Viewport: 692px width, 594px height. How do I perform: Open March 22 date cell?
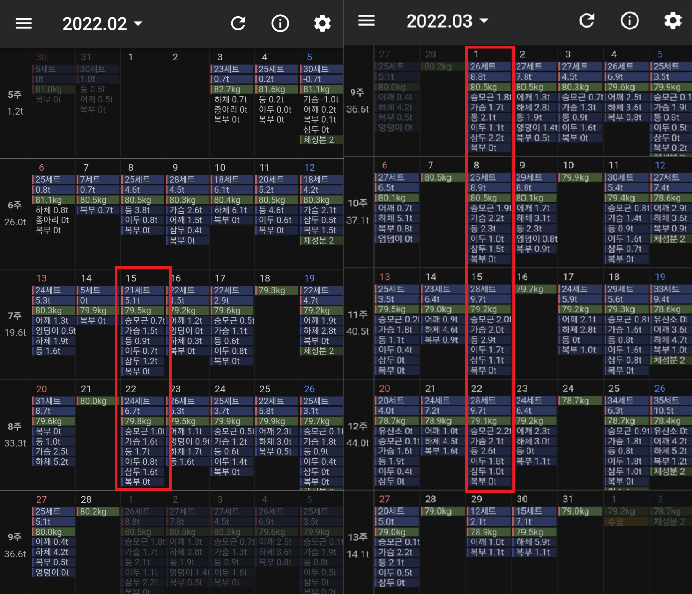(477, 388)
